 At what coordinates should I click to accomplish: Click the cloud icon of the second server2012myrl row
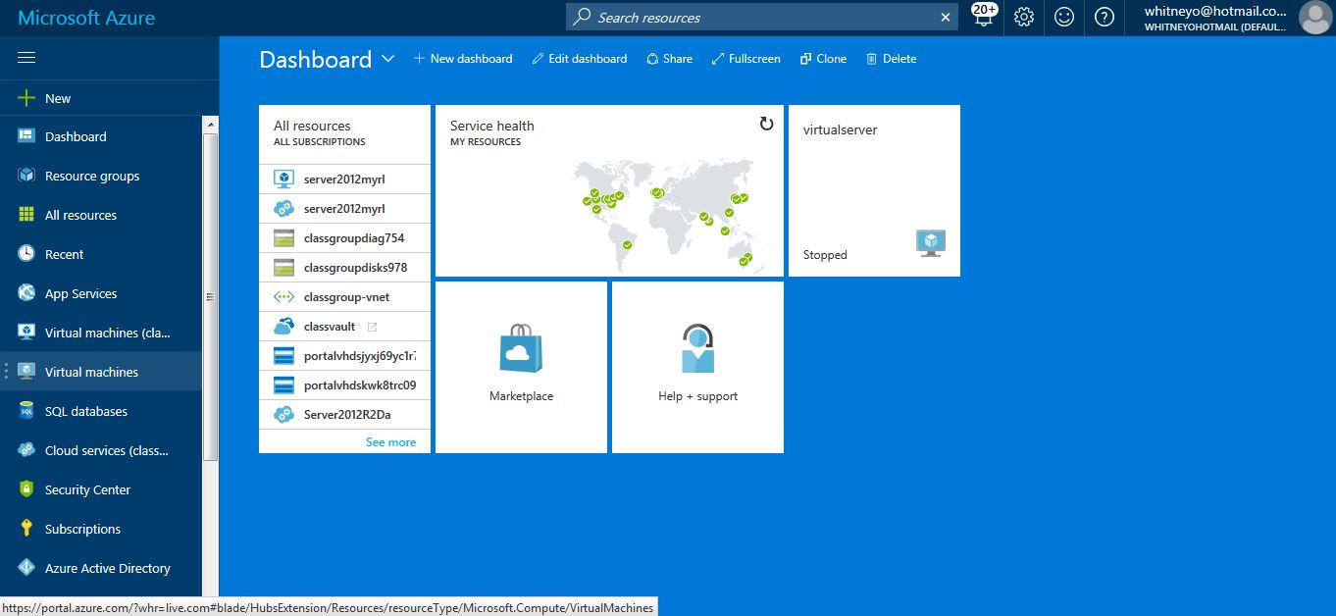(x=284, y=209)
